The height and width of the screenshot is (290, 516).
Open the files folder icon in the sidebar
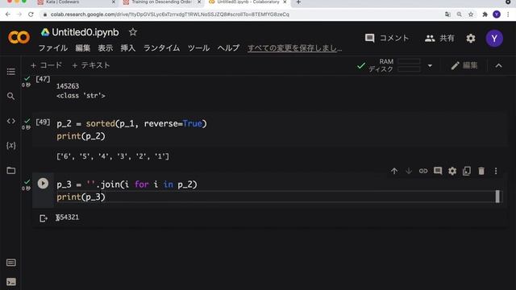pos(10,170)
